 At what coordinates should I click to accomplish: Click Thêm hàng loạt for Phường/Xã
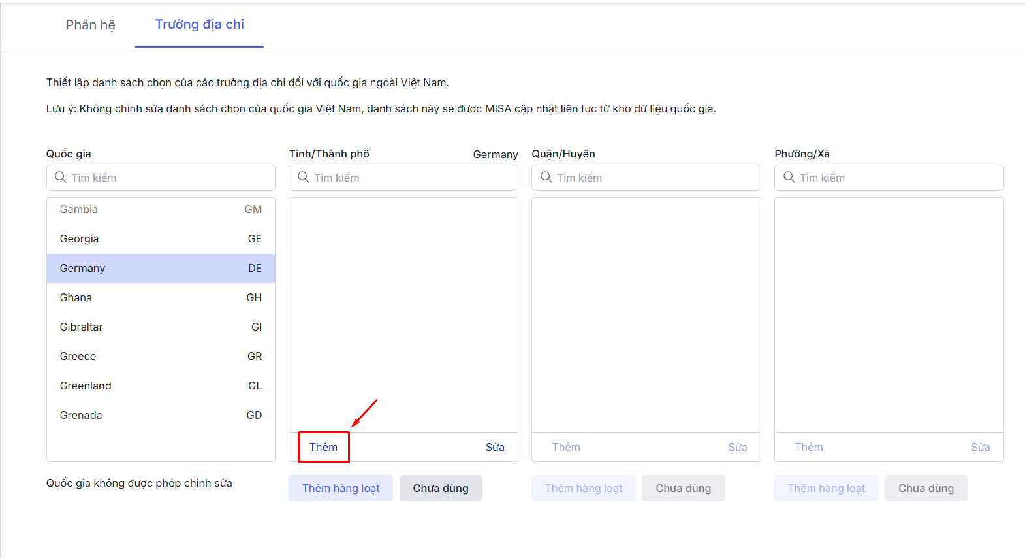pos(827,488)
